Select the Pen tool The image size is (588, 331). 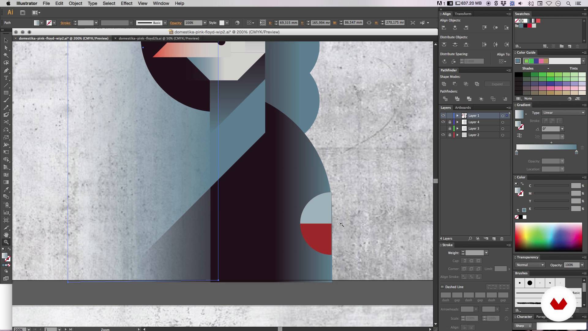click(x=6, y=70)
